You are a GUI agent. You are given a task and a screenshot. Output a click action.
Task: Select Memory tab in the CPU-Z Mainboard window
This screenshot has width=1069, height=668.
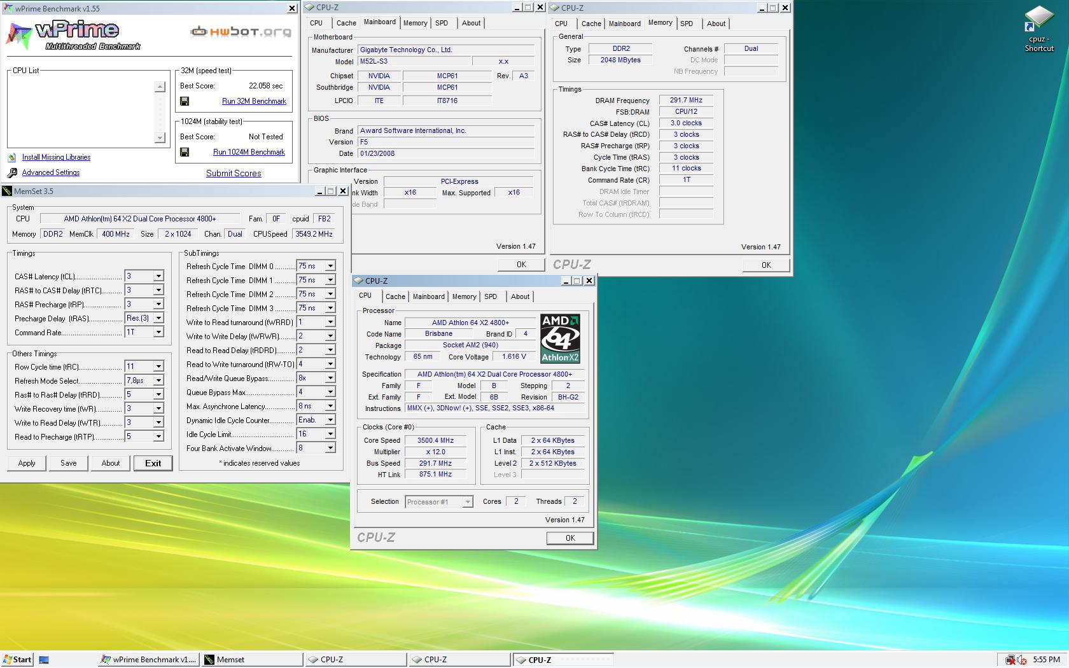416,23
